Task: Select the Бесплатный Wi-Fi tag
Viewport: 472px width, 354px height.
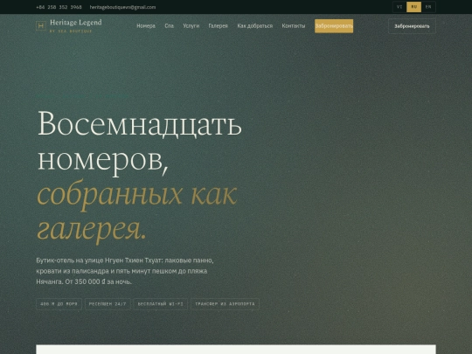Action: (161, 304)
